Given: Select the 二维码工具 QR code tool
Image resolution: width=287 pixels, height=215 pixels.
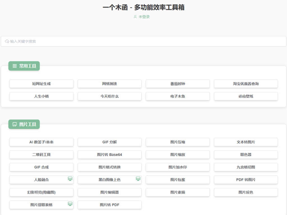Looking at the screenshot, I should click(x=41, y=154).
